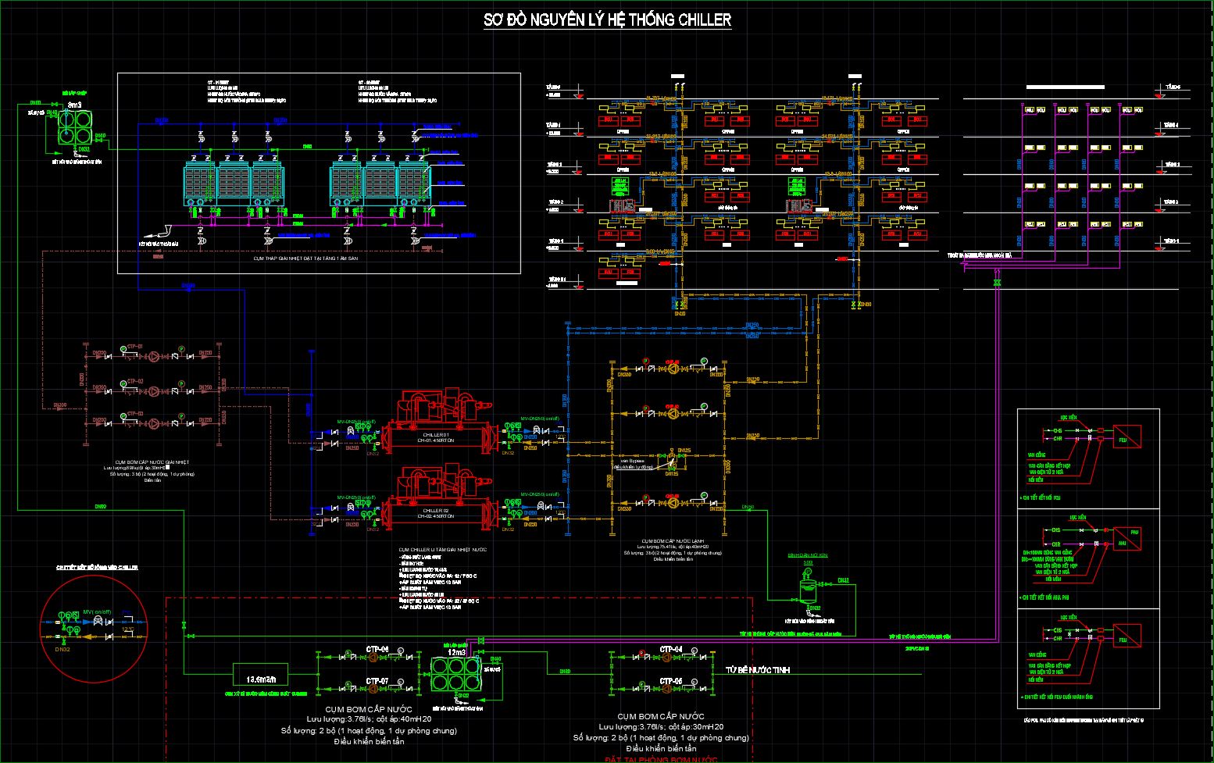This screenshot has height=763, width=1214.
Task: Select the CTP-05 pump symbol
Action: click(666, 689)
